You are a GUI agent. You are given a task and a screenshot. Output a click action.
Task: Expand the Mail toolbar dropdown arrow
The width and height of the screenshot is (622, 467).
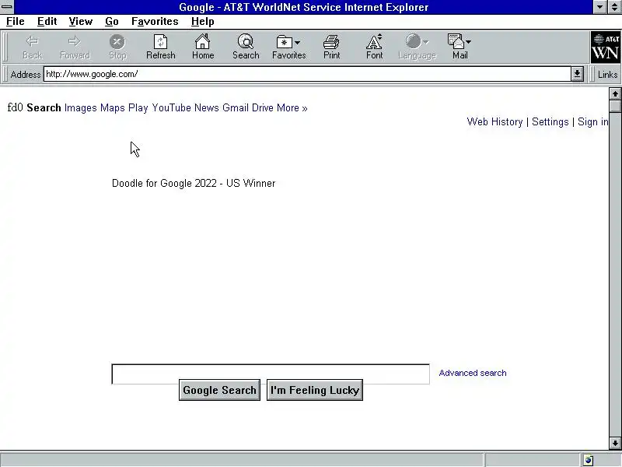click(x=469, y=42)
